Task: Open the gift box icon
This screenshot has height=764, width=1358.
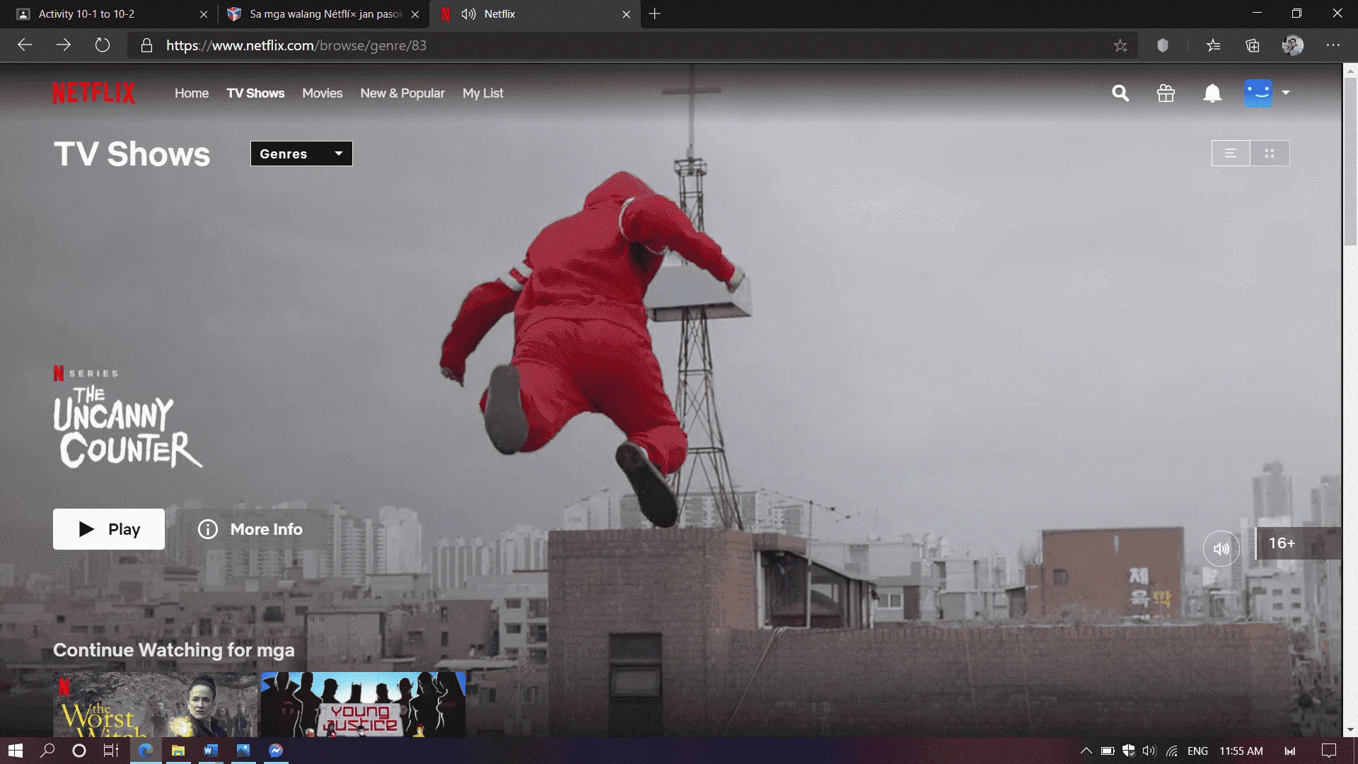Action: [1166, 93]
